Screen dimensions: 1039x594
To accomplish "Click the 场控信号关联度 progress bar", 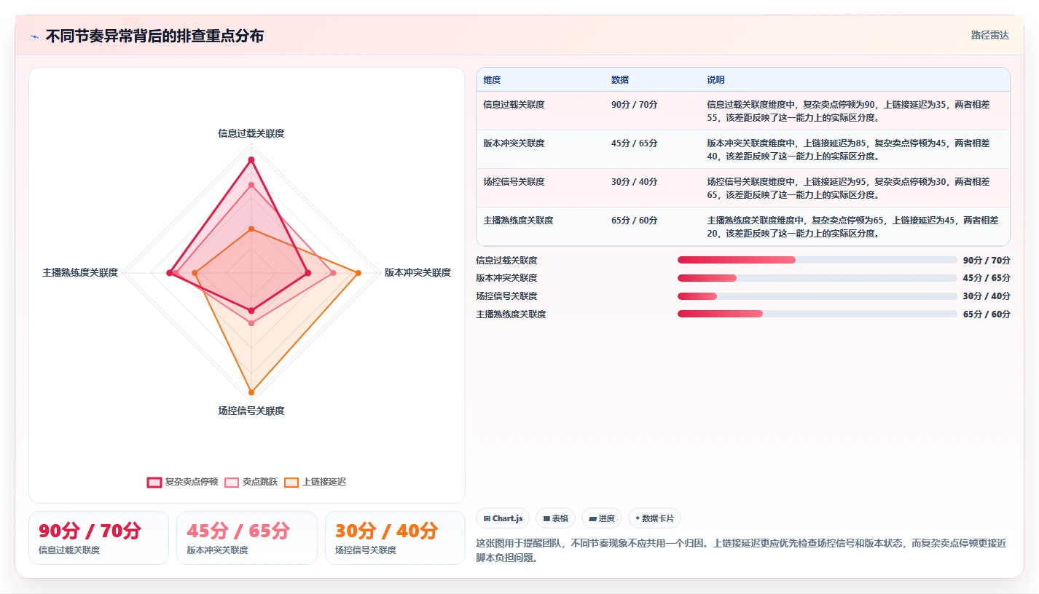I will (x=817, y=296).
